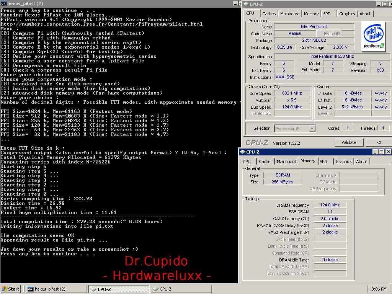Click the Threads count field
The image size is (392, 294).
click(x=383, y=128)
